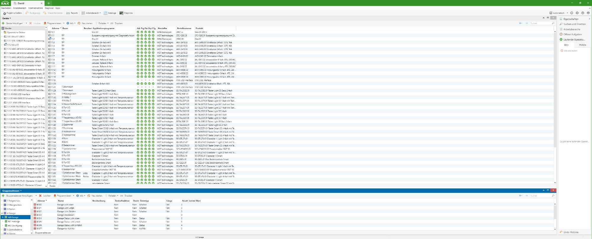Select the 2 Obergeschoss tree item

tap(14, 205)
